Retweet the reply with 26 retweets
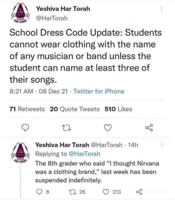175x200 pixels. tap(71, 192)
